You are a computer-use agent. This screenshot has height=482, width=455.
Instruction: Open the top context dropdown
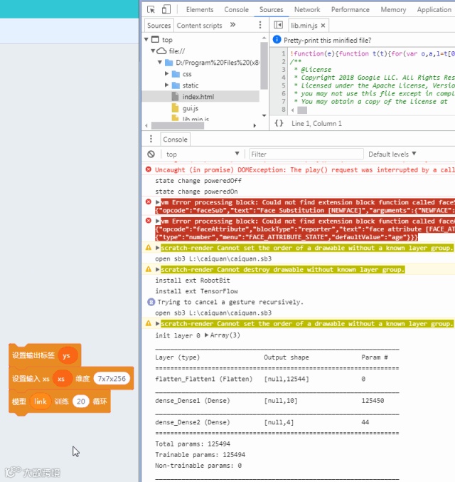(203, 154)
